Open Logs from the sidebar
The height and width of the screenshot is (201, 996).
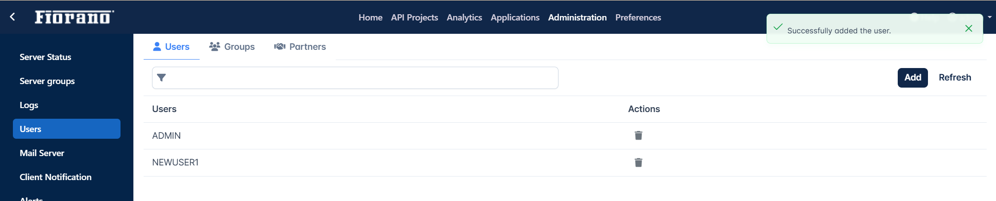coord(29,105)
